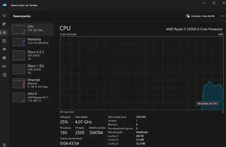
Task: Open App history page icon
Action: click(x=4, y=41)
